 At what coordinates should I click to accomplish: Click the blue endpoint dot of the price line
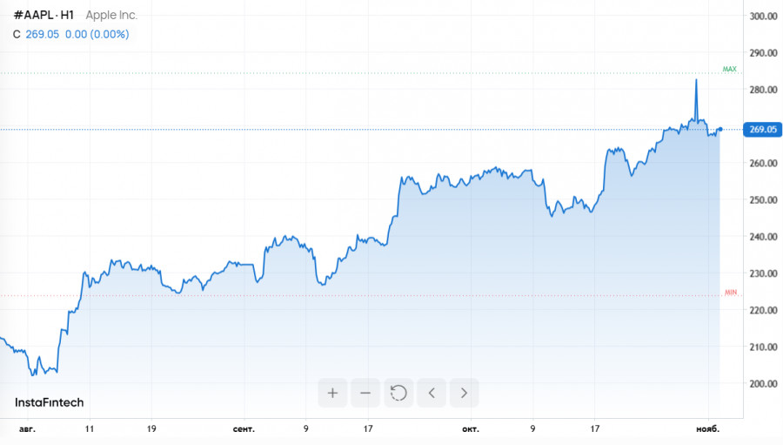(720, 130)
